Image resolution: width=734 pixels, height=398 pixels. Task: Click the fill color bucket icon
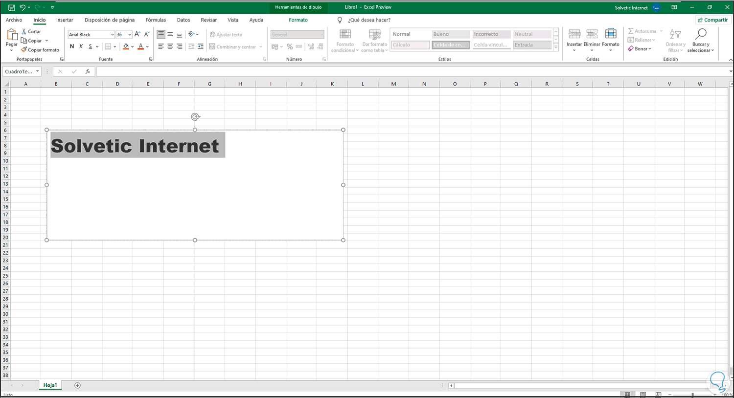tap(126, 46)
